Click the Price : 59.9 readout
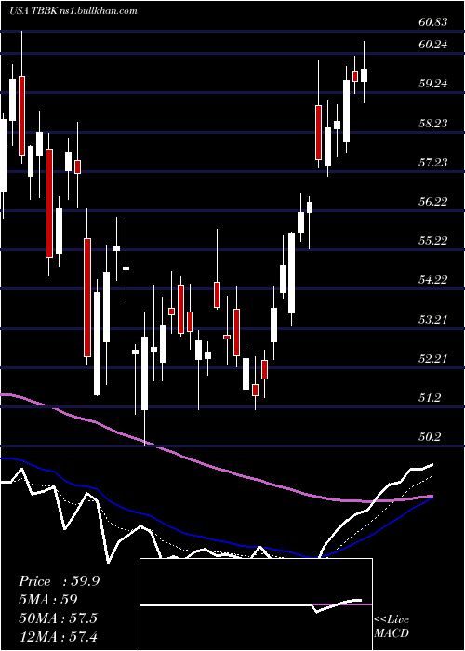Screen dimensions: 465x651 59,581
